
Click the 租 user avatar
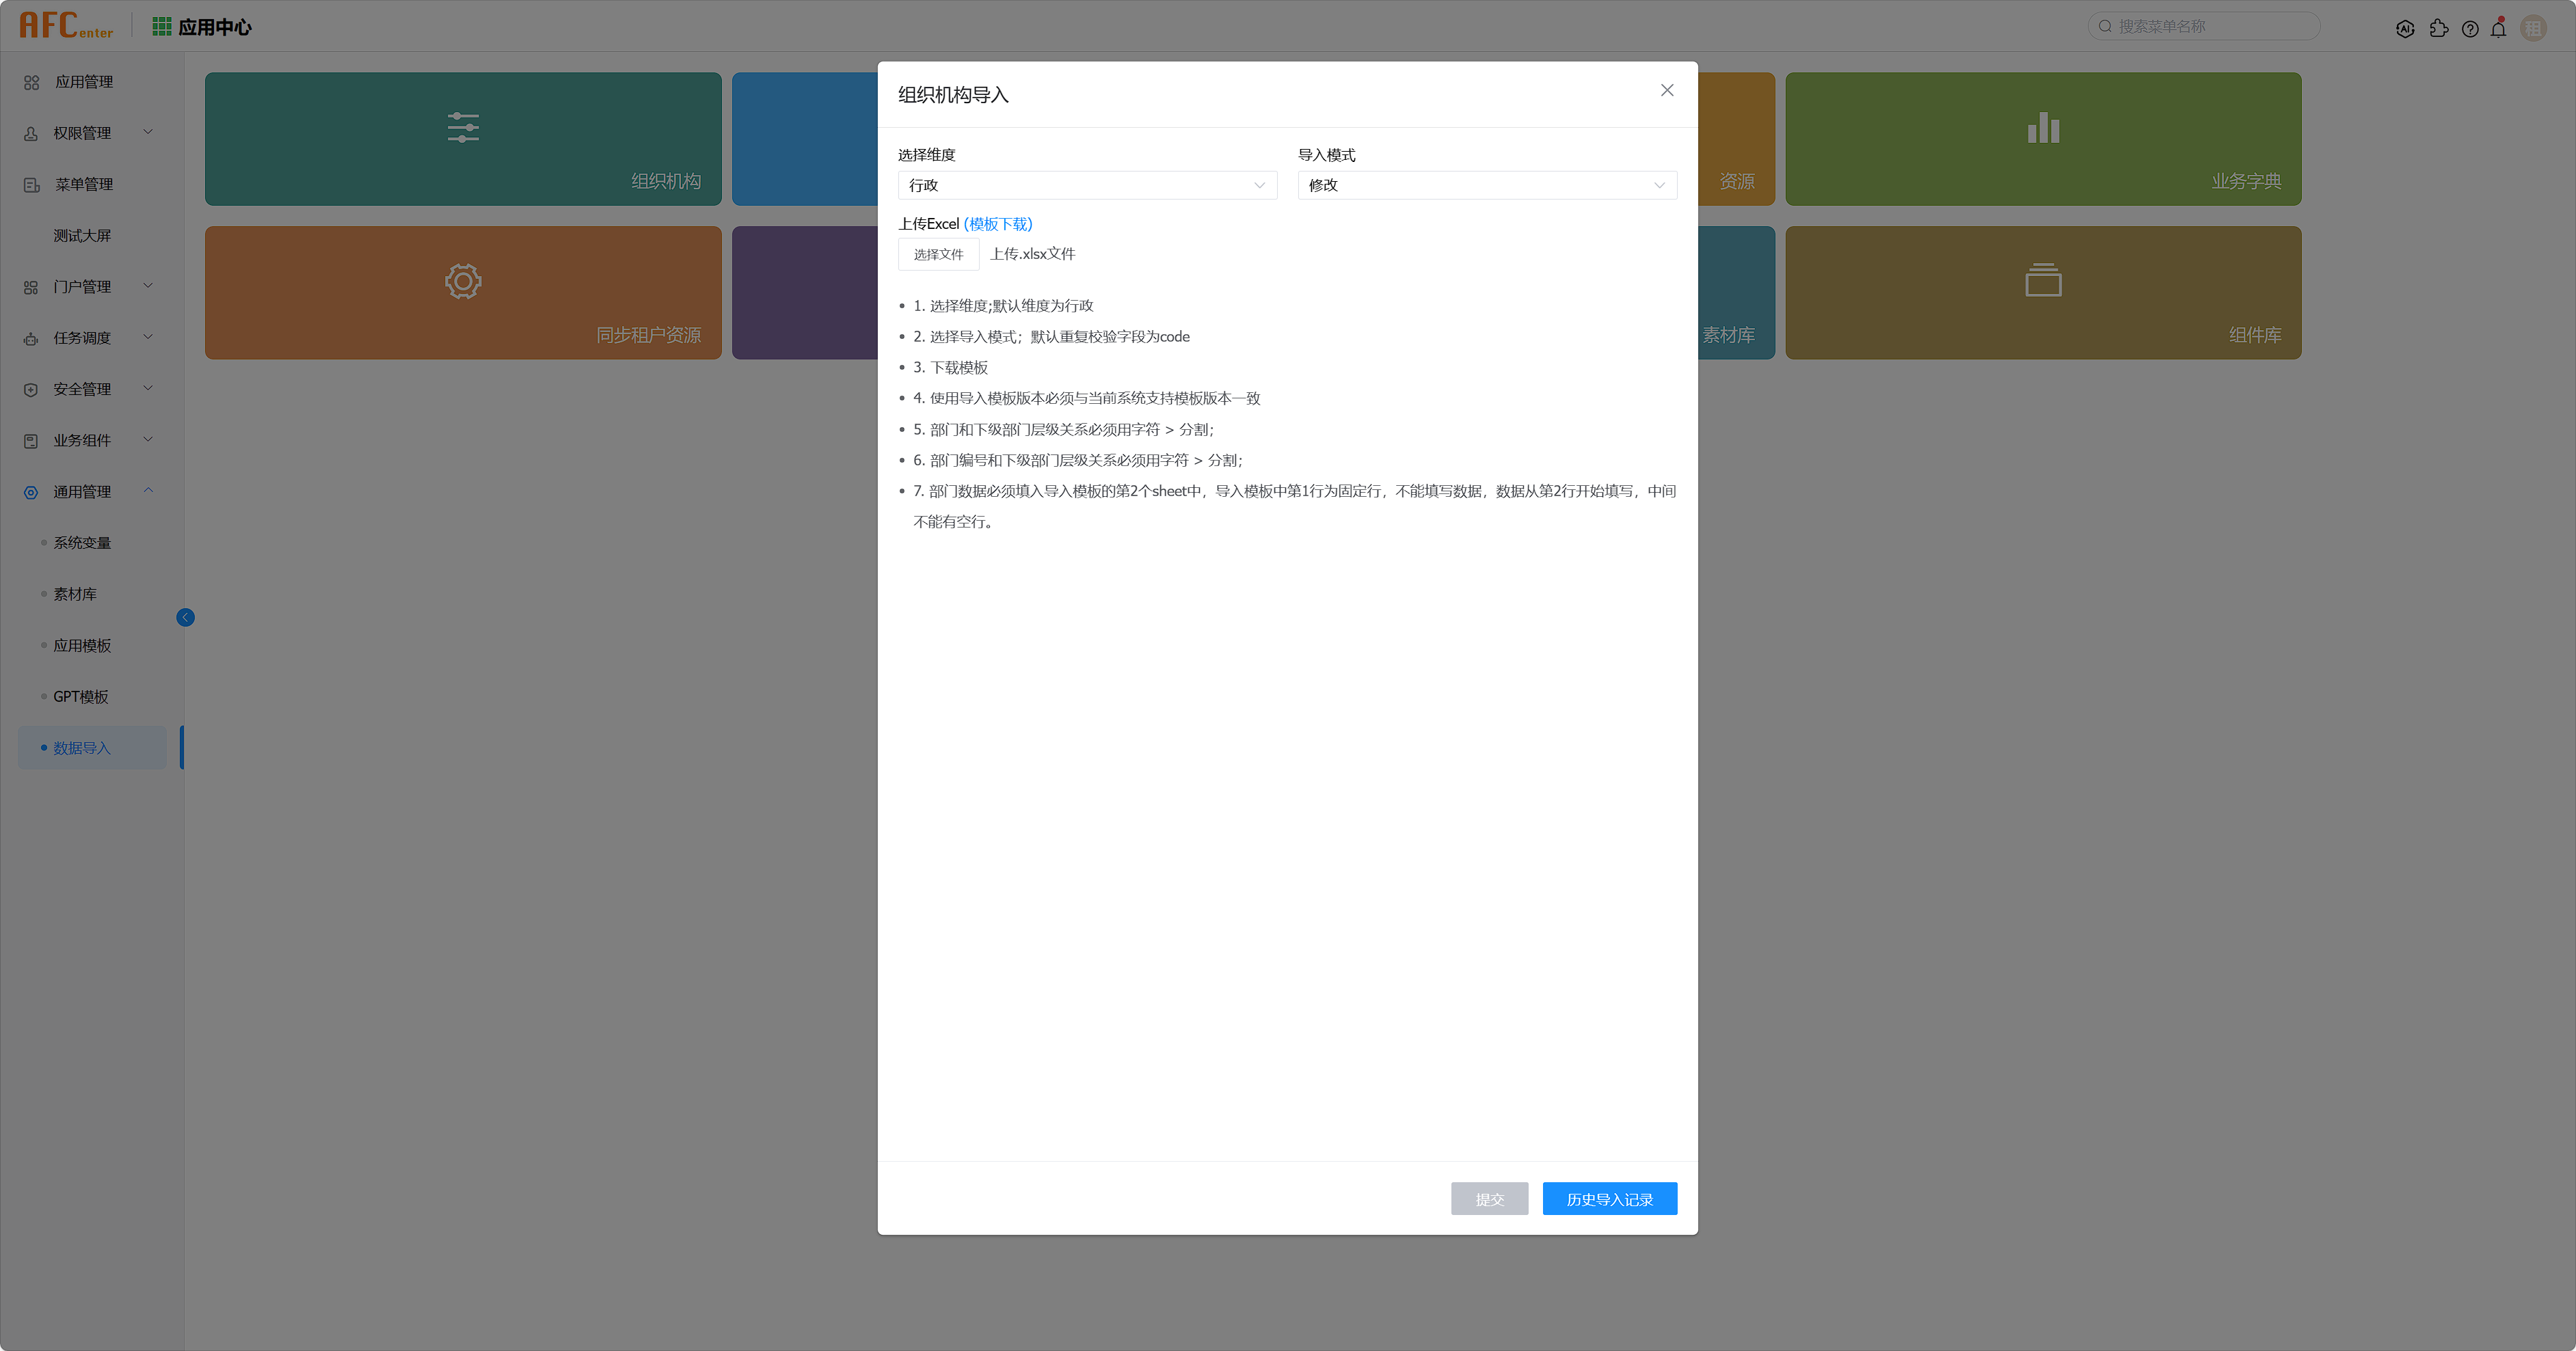tap(2533, 28)
